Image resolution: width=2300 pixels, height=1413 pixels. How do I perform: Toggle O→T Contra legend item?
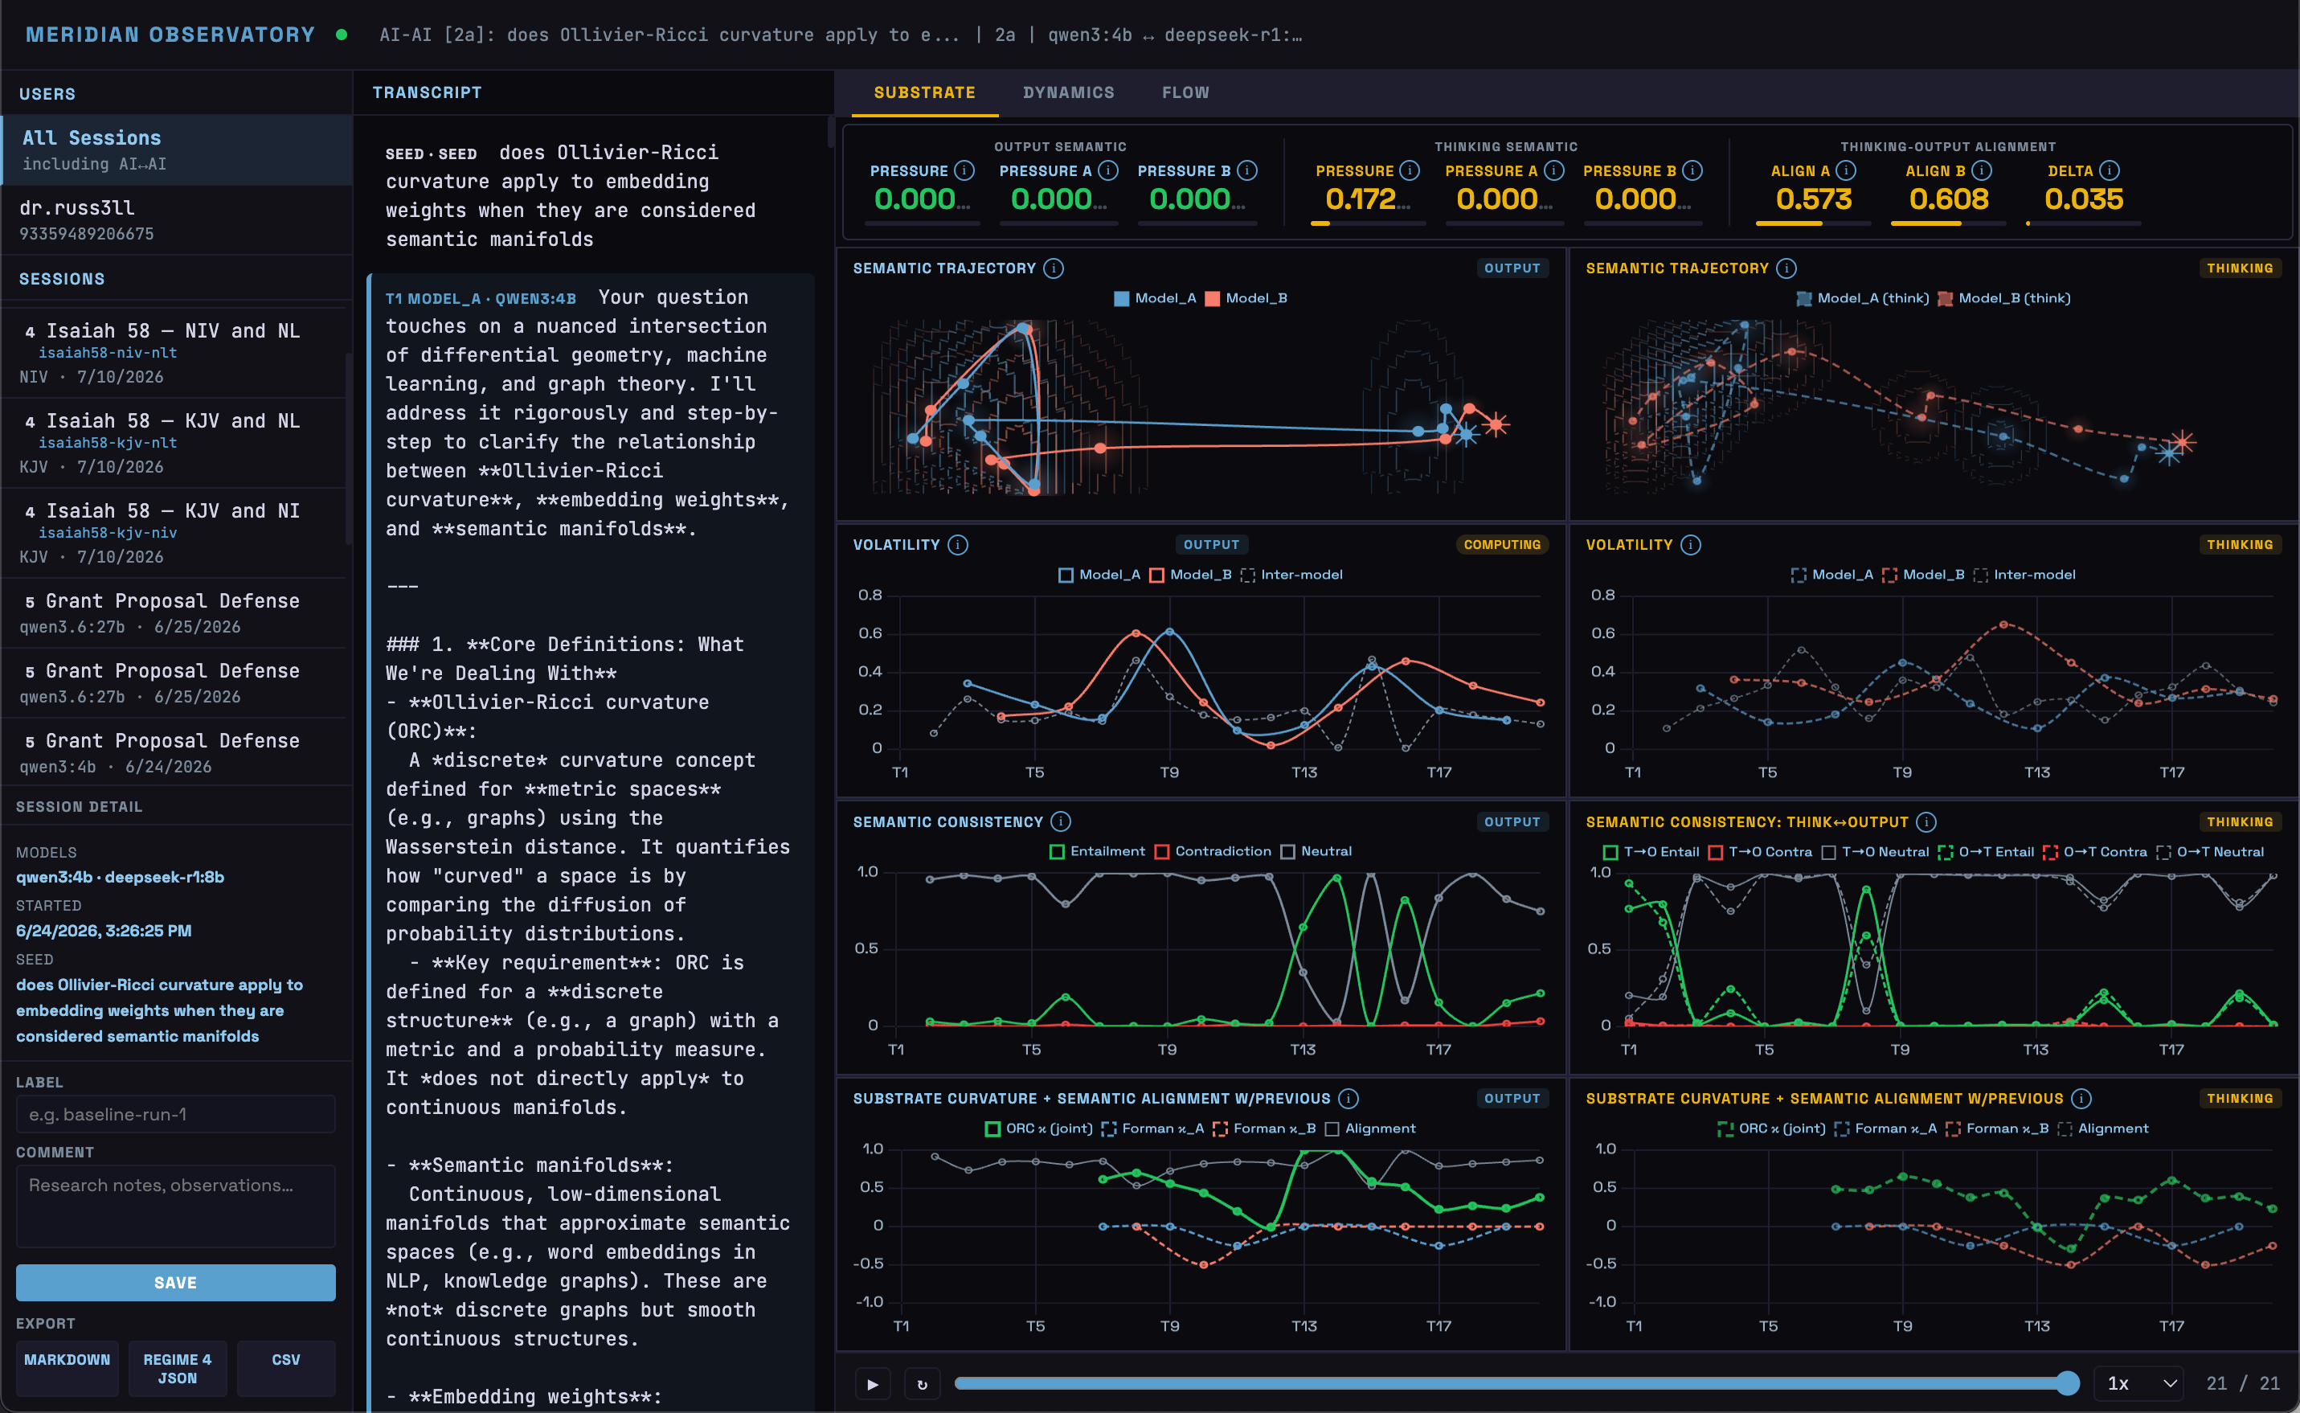click(x=2094, y=851)
